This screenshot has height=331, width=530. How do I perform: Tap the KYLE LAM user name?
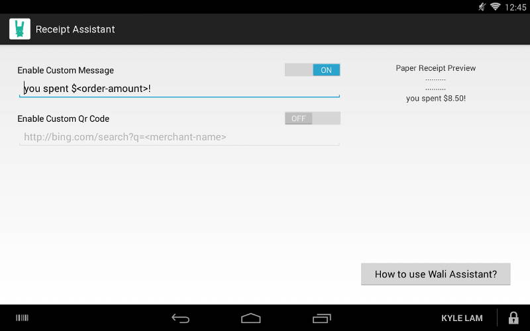point(462,318)
